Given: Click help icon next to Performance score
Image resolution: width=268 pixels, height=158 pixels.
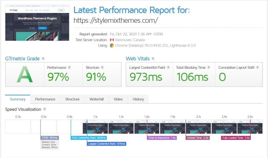Looking at the screenshot, I should pyautogui.click(x=69, y=67).
